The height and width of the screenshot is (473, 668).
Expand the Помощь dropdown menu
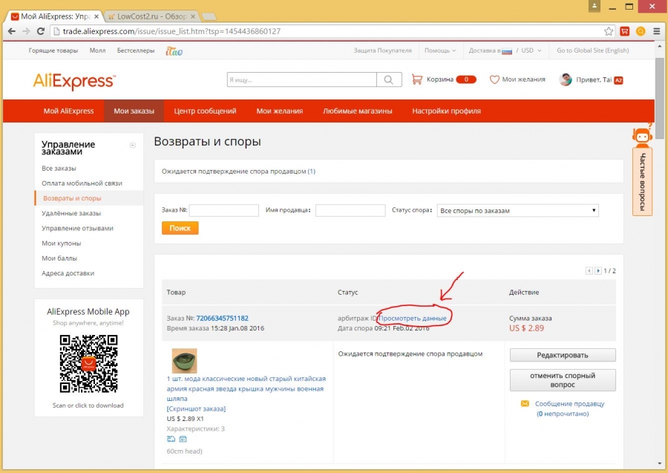tap(440, 50)
